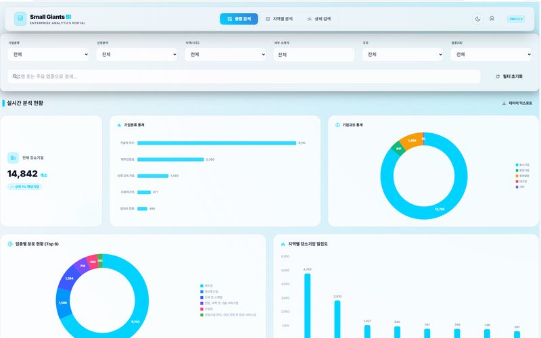541x338 pixels.
Task: Click the pink 583 industry donut segment
Action: pyautogui.click(x=93, y=262)
